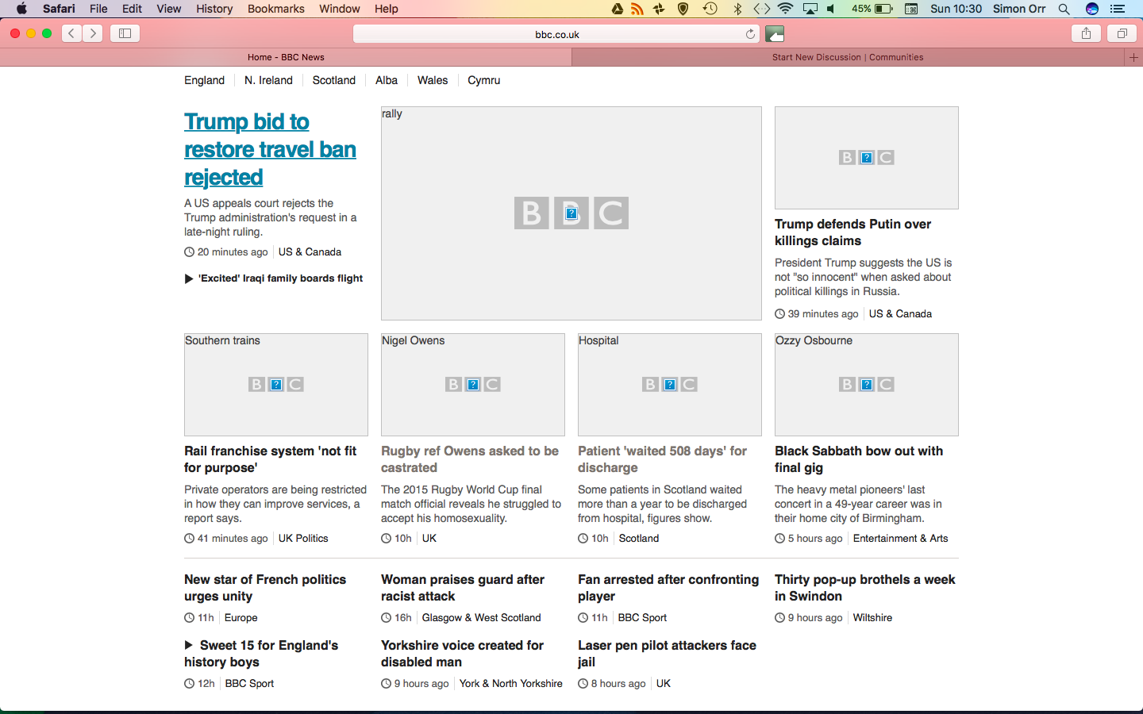This screenshot has height=714, width=1143.
Task: Open the shield security menu bar icon
Action: coord(683,9)
